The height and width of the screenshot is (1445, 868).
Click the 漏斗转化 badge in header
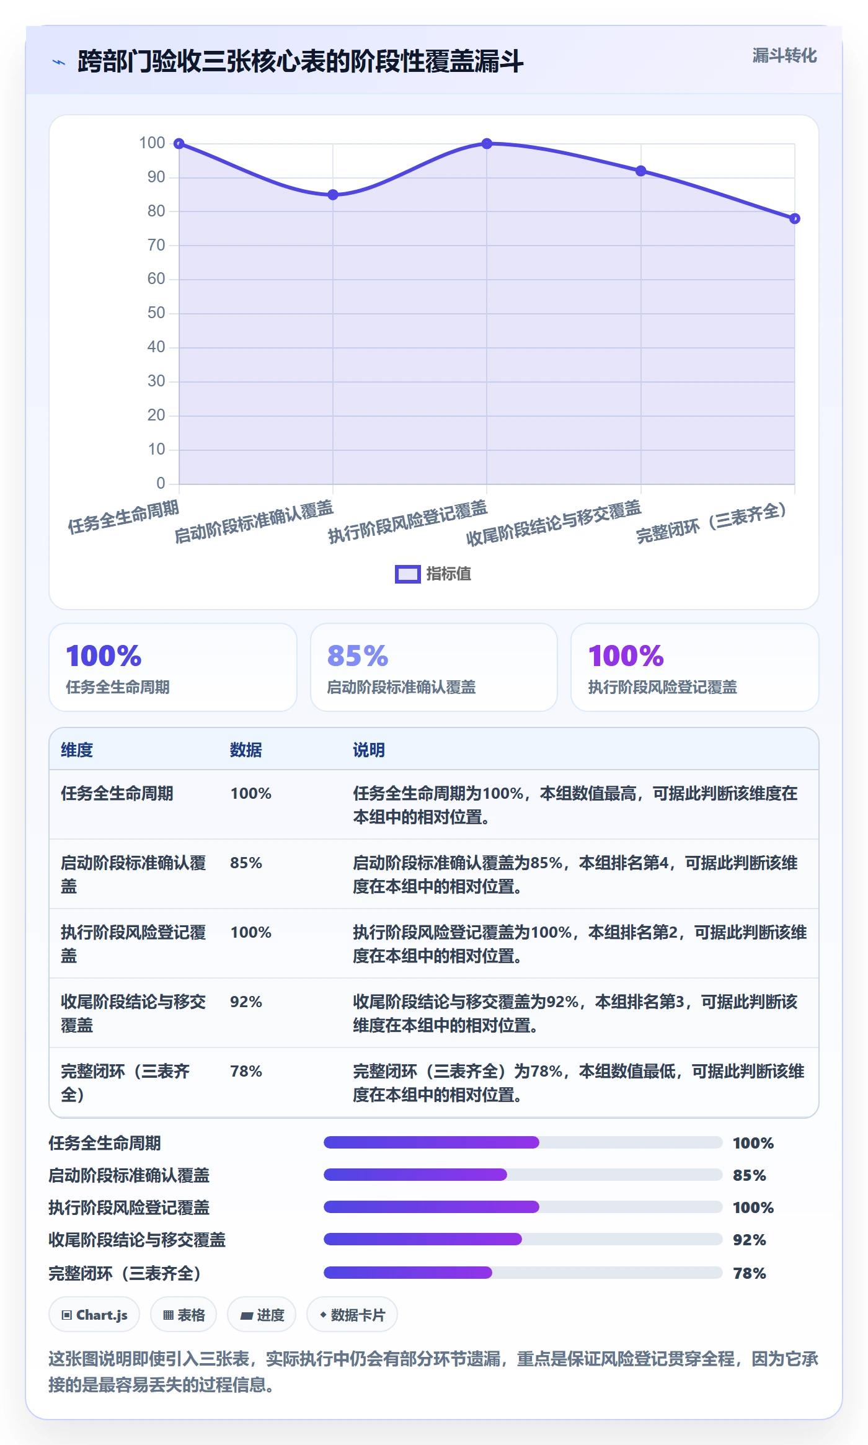coord(784,56)
